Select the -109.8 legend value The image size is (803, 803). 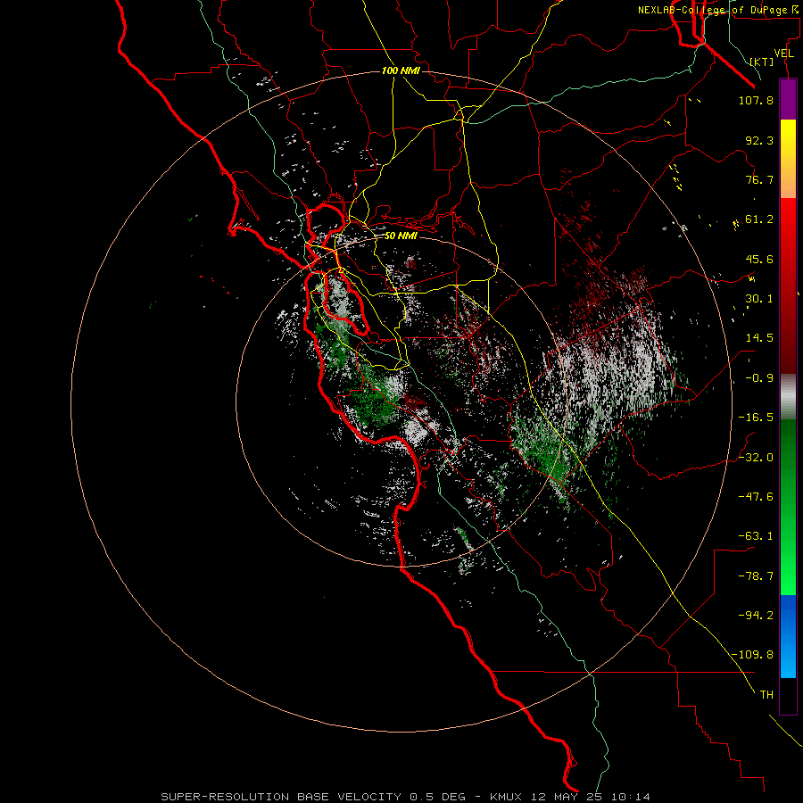click(x=753, y=655)
